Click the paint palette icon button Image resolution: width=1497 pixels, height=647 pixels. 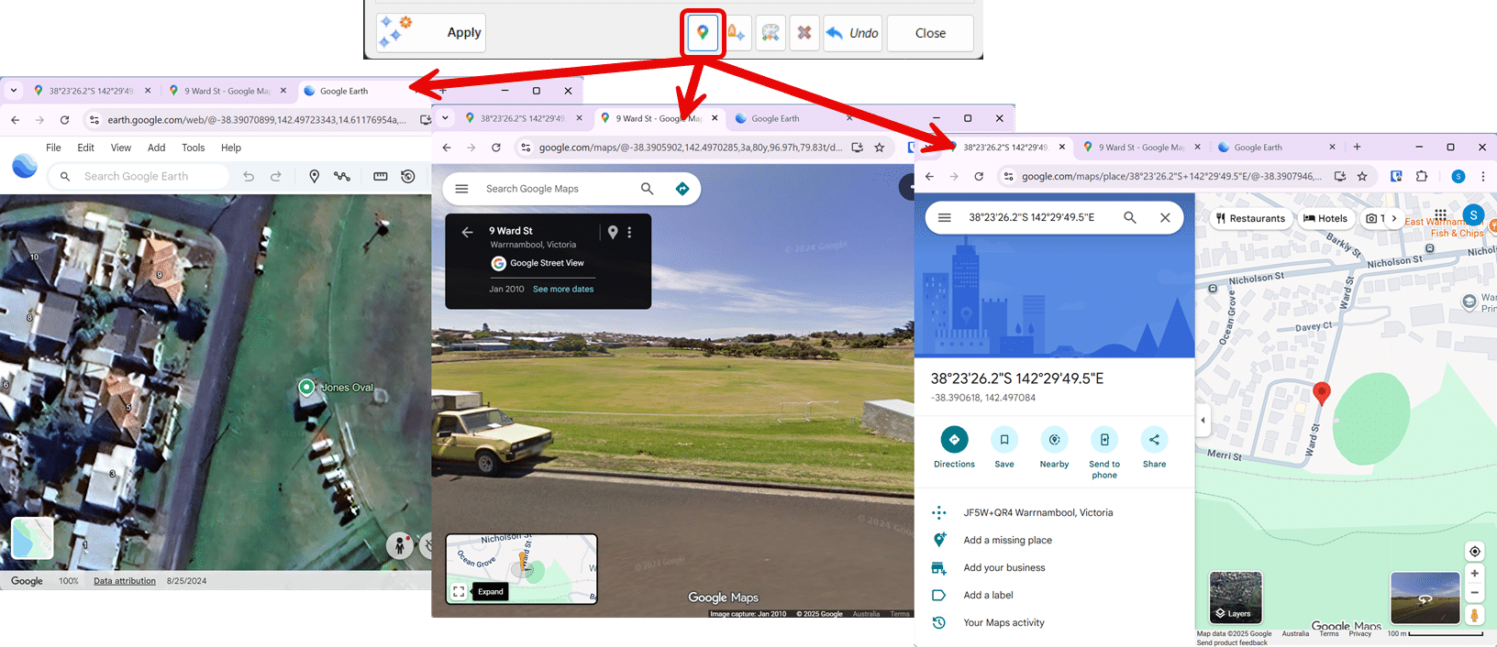click(771, 33)
